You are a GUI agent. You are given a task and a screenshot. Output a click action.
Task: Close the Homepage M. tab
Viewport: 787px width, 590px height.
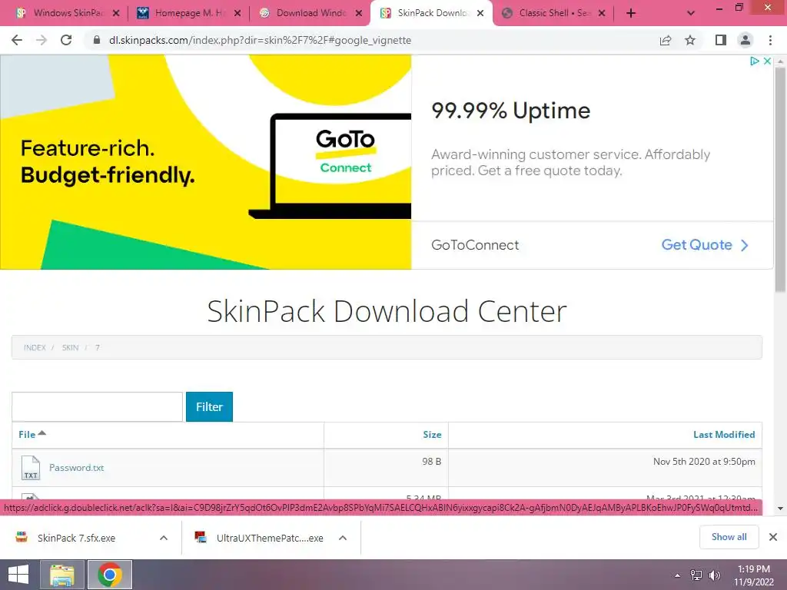[x=237, y=14]
